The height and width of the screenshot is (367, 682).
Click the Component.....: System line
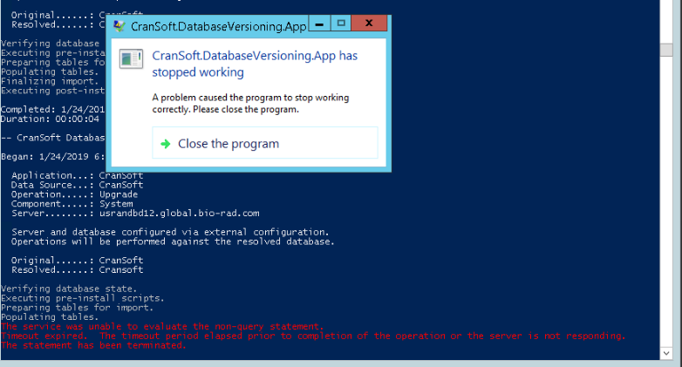[x=72, y=204]
